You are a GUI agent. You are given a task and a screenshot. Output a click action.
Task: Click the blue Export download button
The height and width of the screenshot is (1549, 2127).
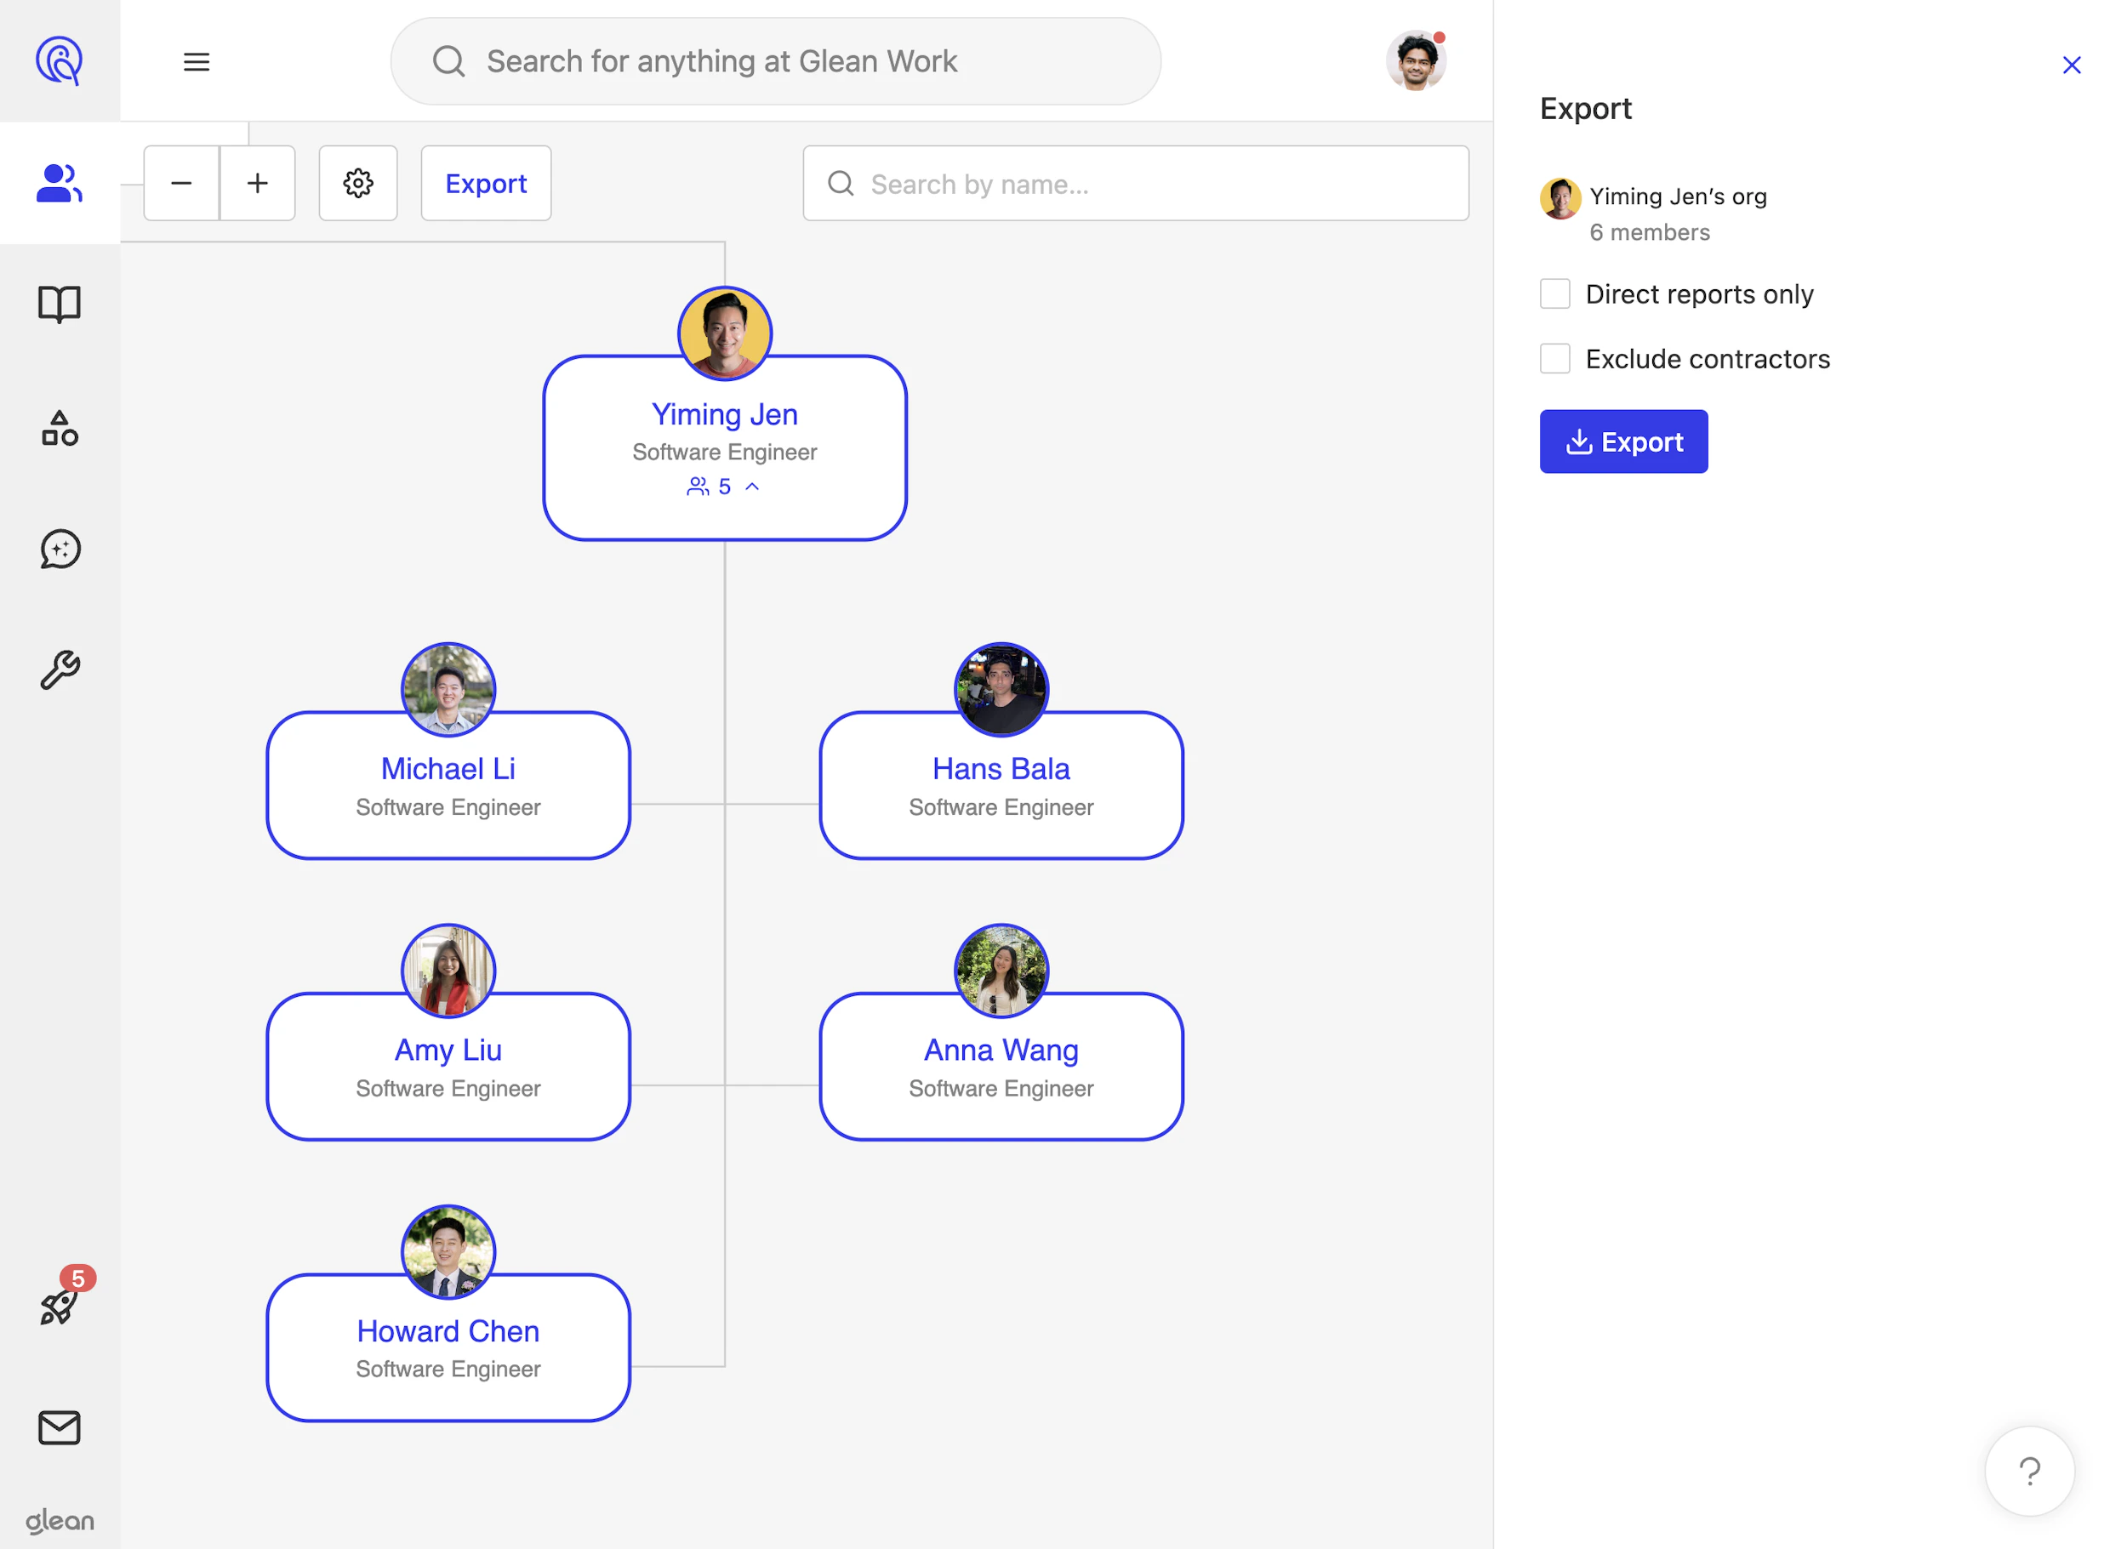(1623, 441)
